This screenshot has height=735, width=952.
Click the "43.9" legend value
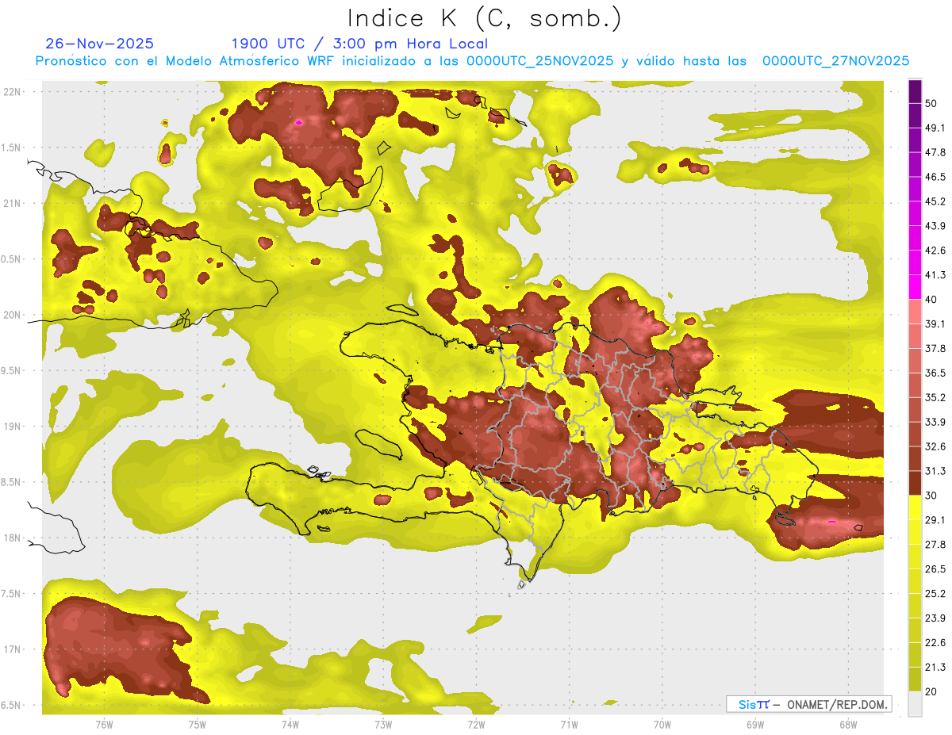935,226
